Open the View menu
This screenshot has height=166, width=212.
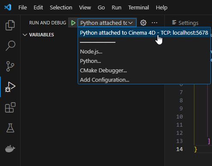pos(85,8)
